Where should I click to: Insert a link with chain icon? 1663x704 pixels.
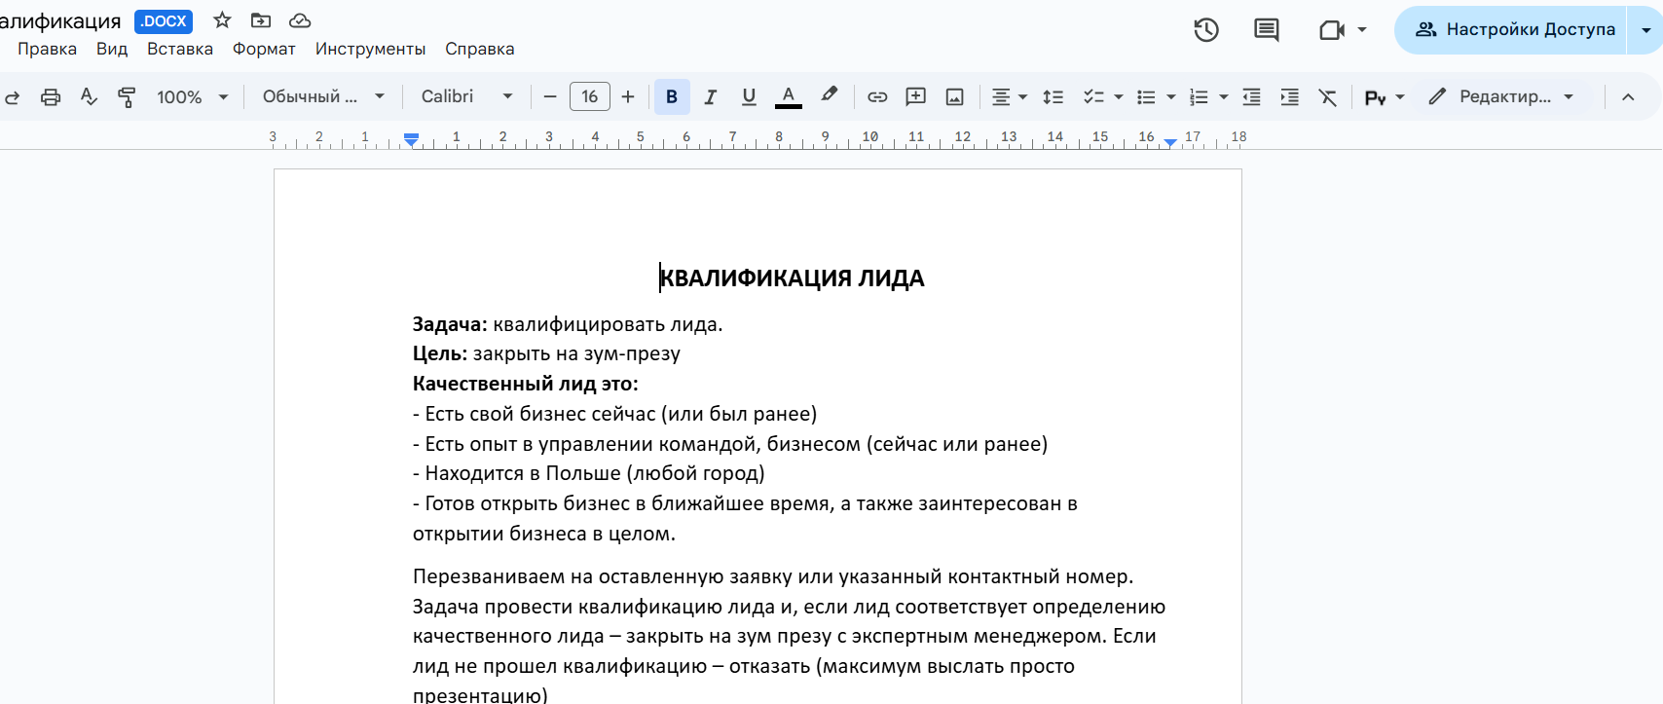(877, 96)
